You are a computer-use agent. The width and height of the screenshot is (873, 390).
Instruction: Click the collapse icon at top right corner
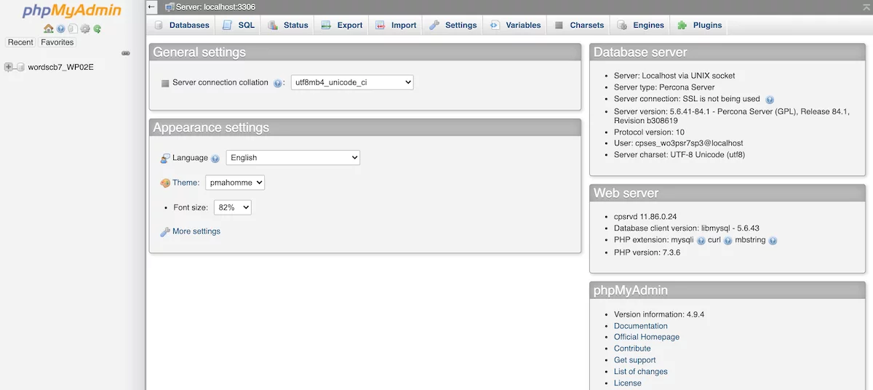point(866,7)
